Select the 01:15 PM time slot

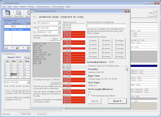click(74, 65)
